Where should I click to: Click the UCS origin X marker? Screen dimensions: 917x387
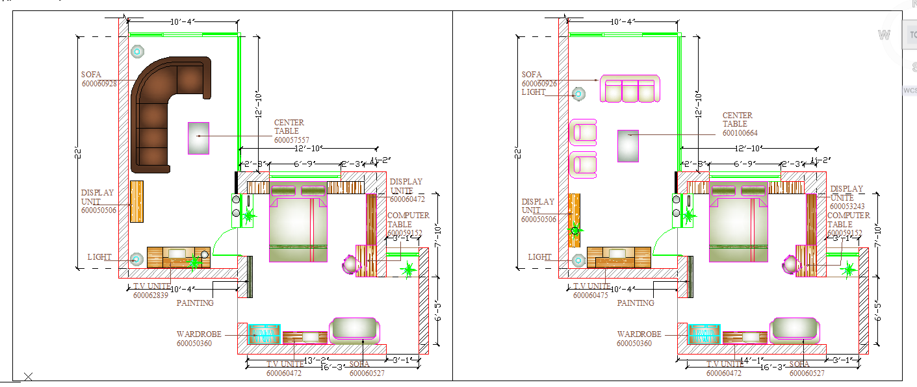point(28,377)
